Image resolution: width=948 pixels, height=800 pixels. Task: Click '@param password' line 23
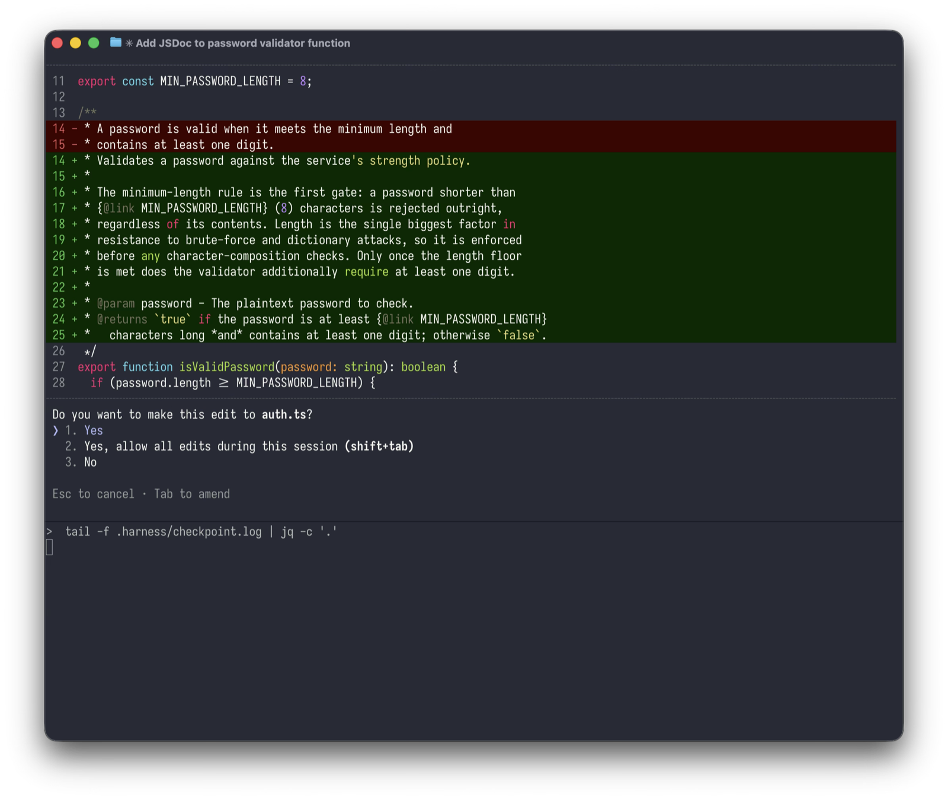pos(471,304)
